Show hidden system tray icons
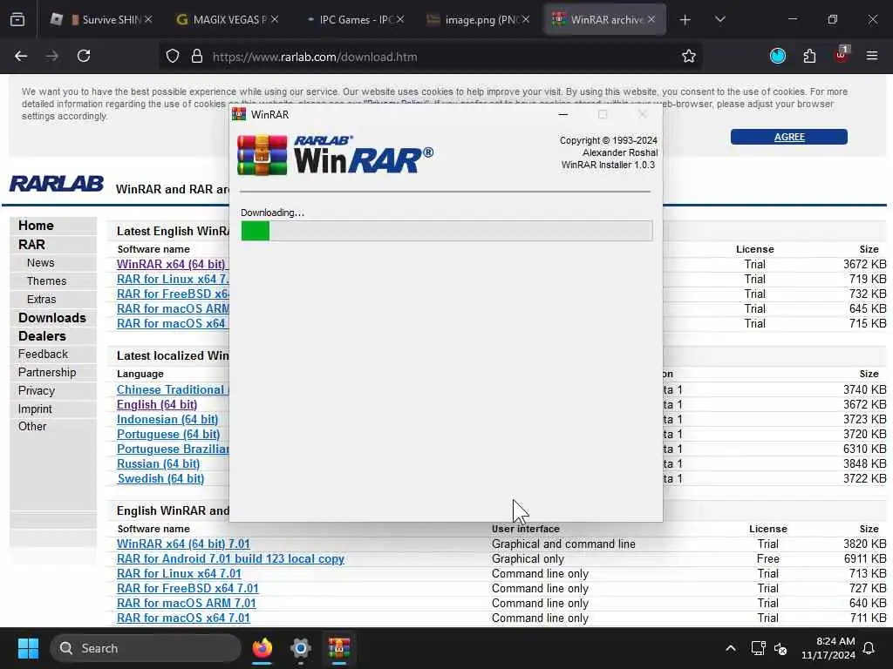The width and height of the screenshot is (893, 669). click(x=730, y=648)
